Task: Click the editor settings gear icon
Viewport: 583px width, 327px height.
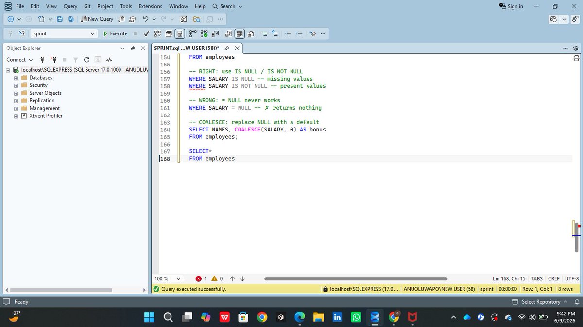Action: (x=576, y=48)
